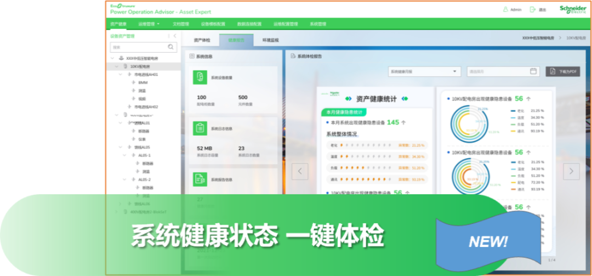This screenshot has height=276, width=592.
Task: Collapse the 馈线AL05 tree chevron
Action: pos(121,147)
